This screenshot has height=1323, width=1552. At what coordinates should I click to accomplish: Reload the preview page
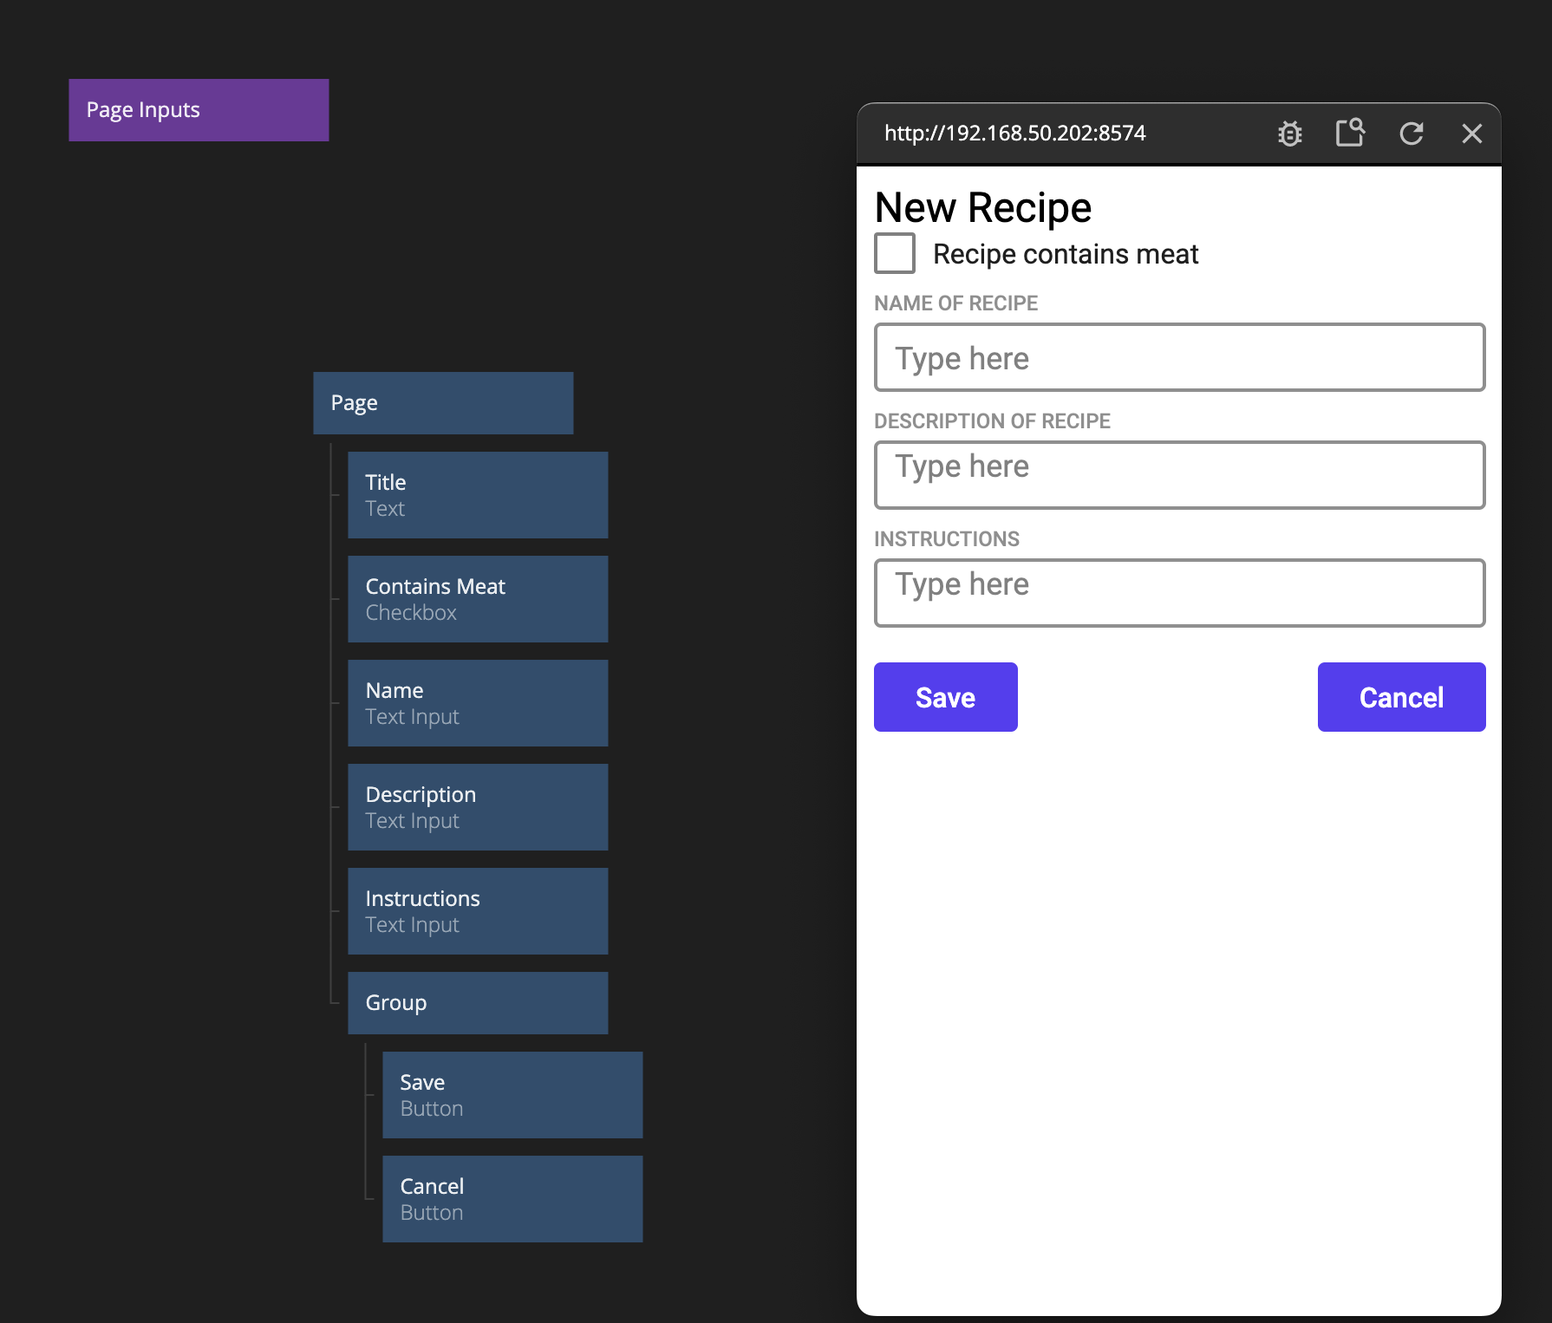click(1411, 134)
